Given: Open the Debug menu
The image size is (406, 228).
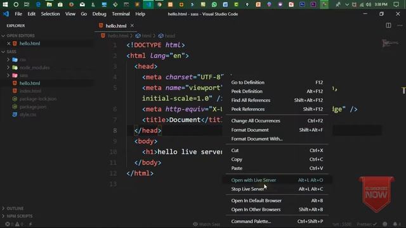Looking at the screenshot, I should (99, 14).
